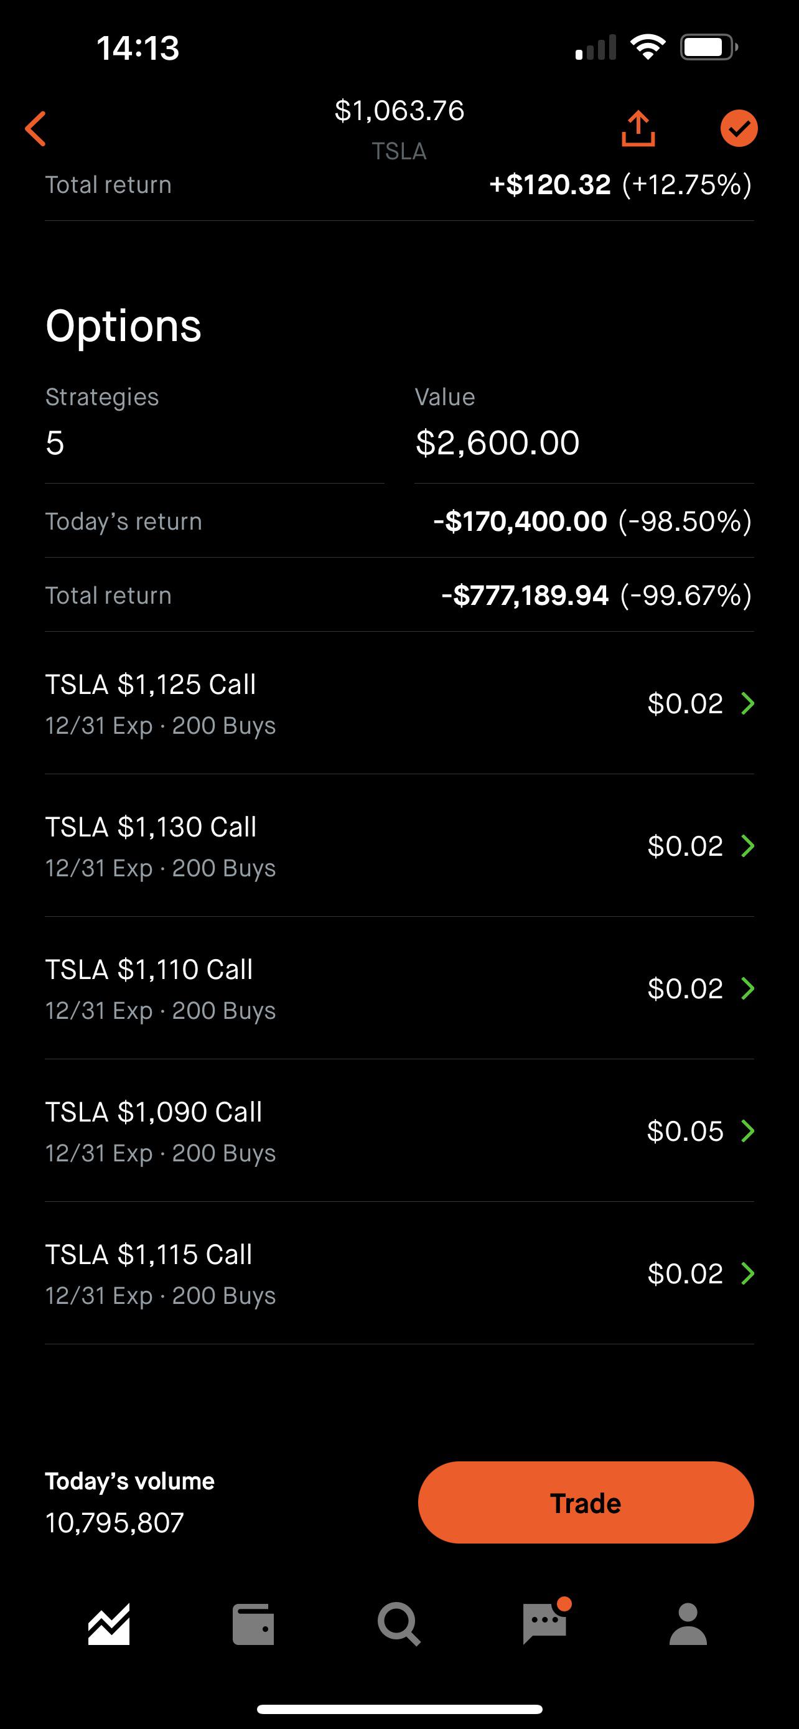Tap the $0.05 option price

pyautogui.click(x=685, y=1131)
